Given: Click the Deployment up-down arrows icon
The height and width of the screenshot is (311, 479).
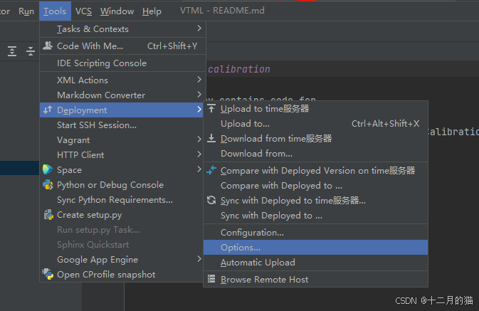Looking at the screenshot, I should click(48, 110).
